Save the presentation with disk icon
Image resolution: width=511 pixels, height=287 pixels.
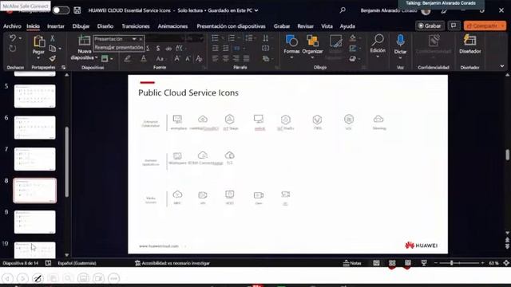(77, 10)
